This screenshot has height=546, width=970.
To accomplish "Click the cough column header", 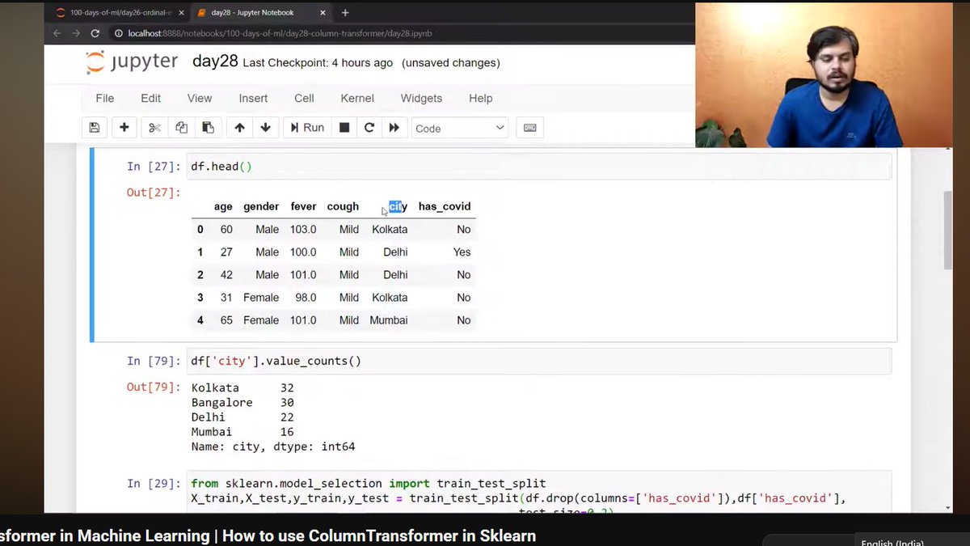I will (343, 206).
